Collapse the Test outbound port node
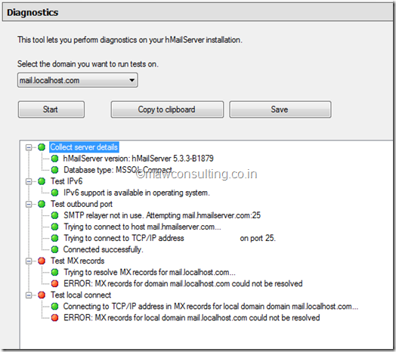The image size is (396, 352). pyautogui.click(x=29, y=204)
